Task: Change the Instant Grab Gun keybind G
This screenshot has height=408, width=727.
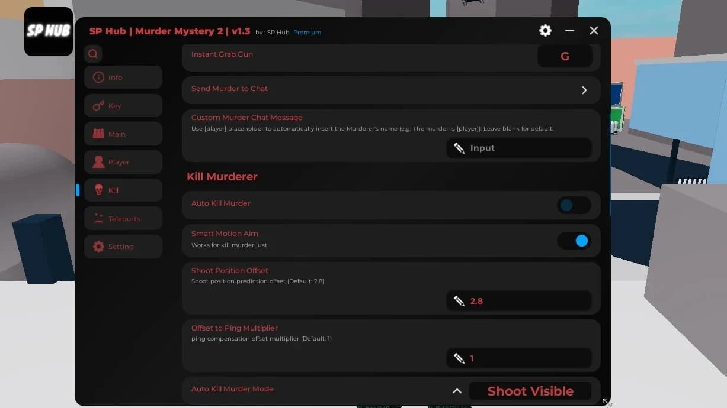Action: (x=565, y=56)
